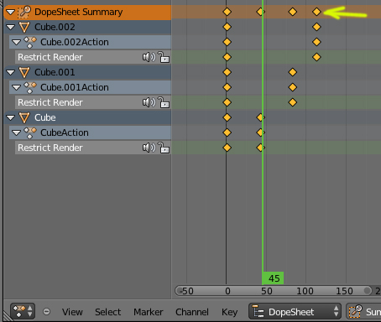Select DopeSheet Summary label text
381x322 pixels.
click(x=79, y=12)
